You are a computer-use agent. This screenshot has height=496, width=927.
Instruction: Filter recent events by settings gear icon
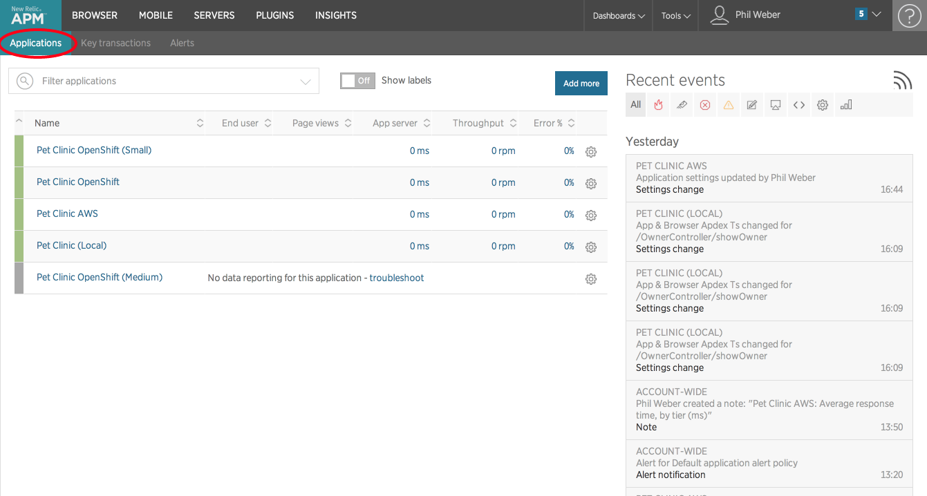click(x=823, y=105)
